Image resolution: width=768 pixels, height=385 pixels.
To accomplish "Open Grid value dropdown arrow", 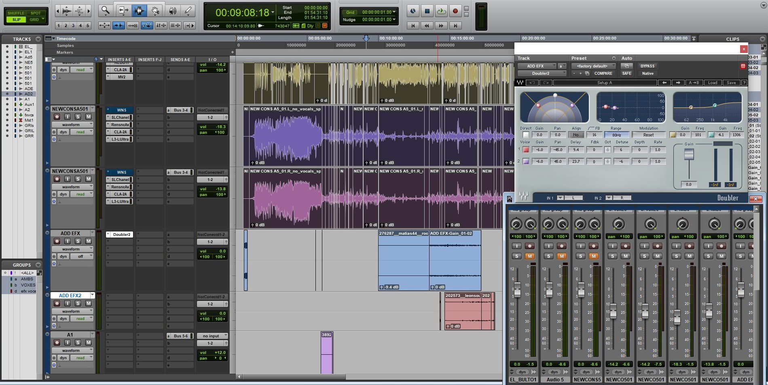I will [x=394, y=12].
